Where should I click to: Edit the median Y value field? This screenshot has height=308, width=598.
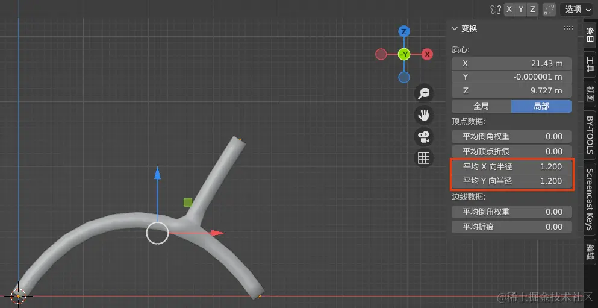(x=511, y=77)
